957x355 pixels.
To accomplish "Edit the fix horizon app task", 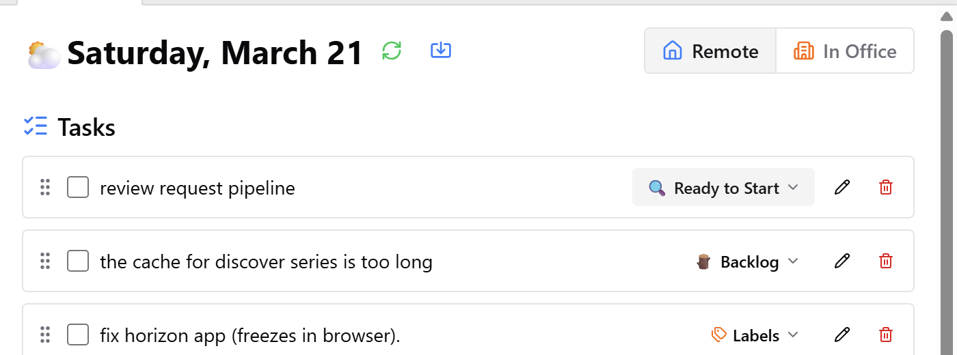I will point(842,335).
